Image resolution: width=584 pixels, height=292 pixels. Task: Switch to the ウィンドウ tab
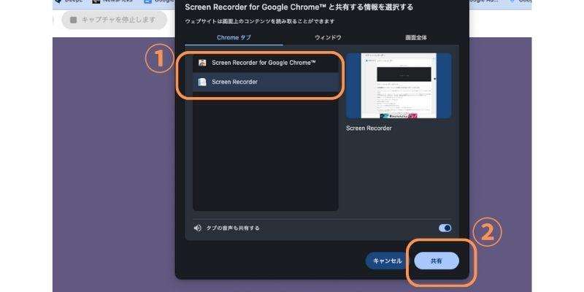pos(328,38)
